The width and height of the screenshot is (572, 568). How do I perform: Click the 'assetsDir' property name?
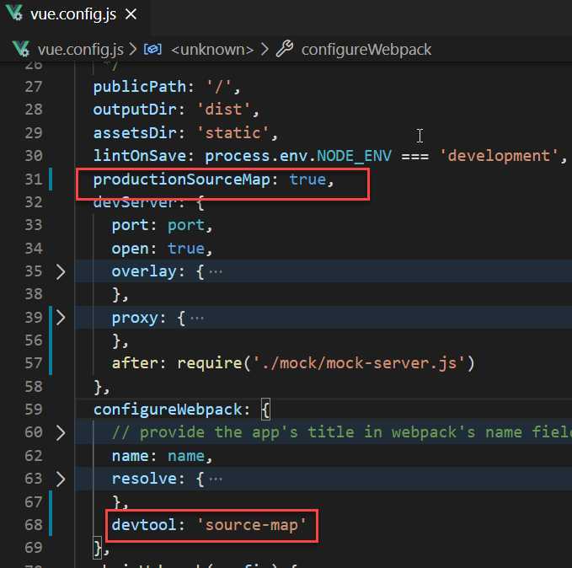pos(135,133)
